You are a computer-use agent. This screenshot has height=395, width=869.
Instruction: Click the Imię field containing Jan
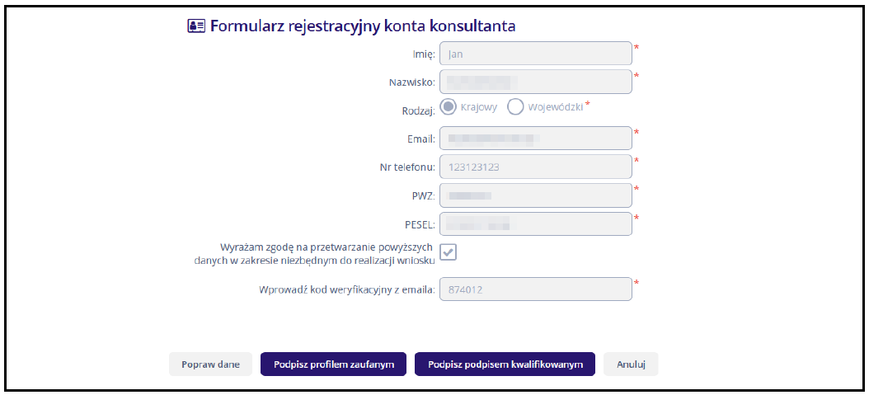tap(536, 54)
